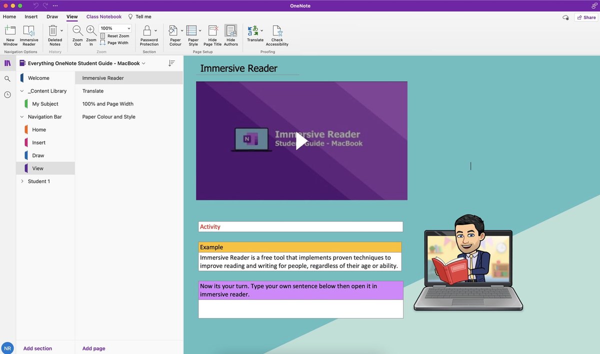600x354 pixels.
Task: Select the Immersive Reader page in list
Action: point(129,78)
